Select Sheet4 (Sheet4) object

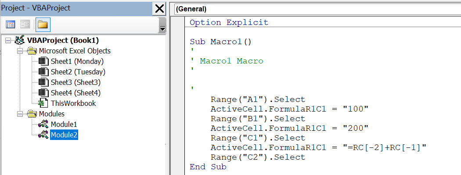(75, 93)
